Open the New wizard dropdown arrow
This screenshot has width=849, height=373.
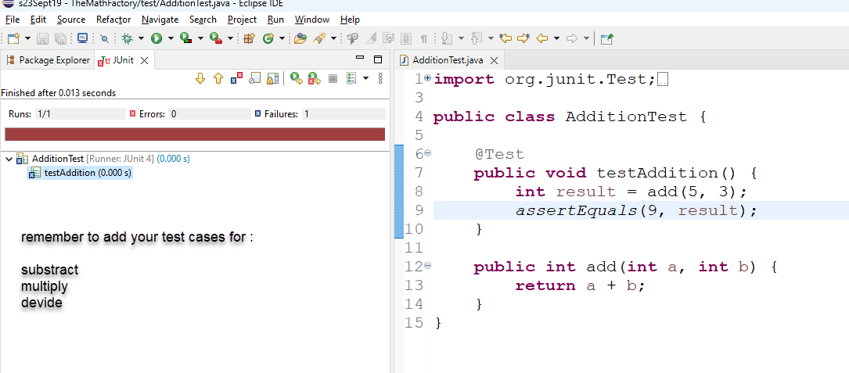(27, 38)
